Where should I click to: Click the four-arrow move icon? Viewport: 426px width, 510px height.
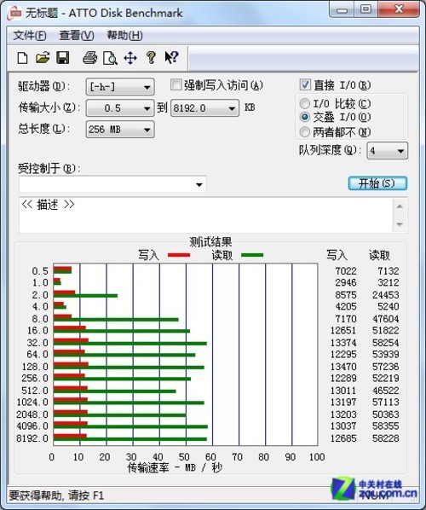click(x=130, y=58)
